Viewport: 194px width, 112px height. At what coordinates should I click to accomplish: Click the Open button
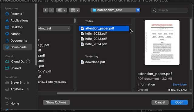point(179,102)
